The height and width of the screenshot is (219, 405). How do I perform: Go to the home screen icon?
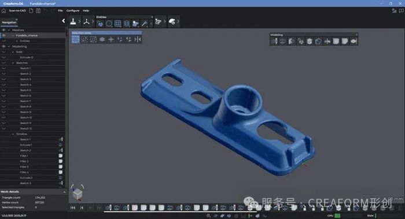[x=3, y=11]
